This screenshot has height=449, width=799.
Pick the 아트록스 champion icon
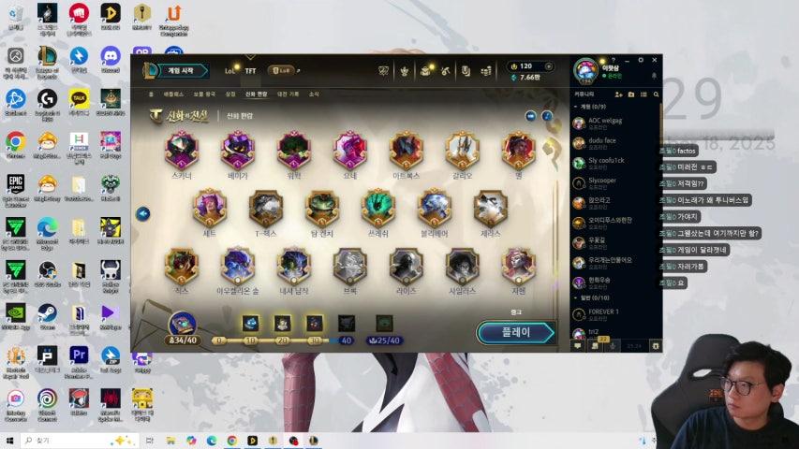click(x=406, y=151)
